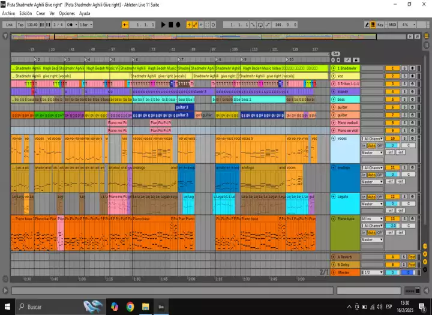Click the H optimize height button
Screen dimensions: 432x315
[x=410, y=37]
